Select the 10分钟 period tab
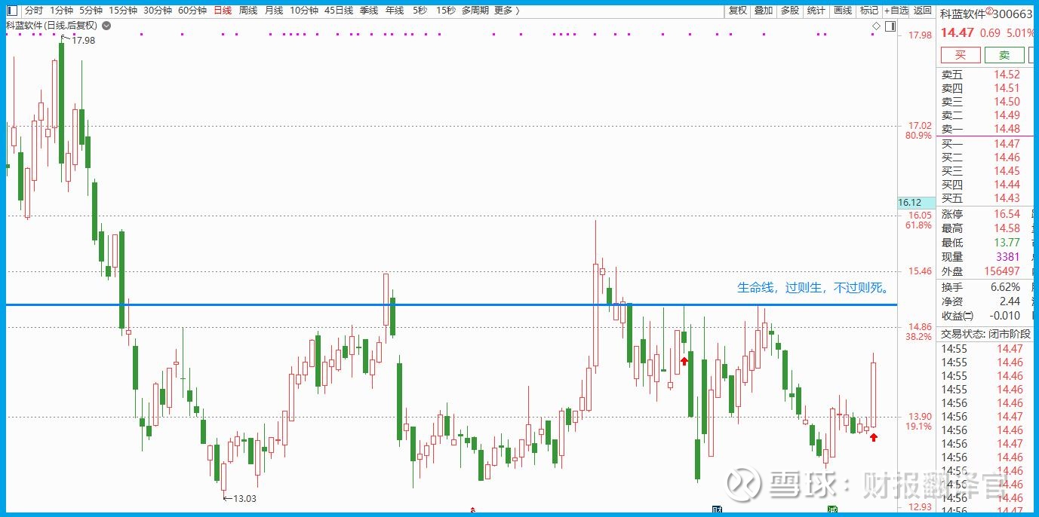 (304, 11)
